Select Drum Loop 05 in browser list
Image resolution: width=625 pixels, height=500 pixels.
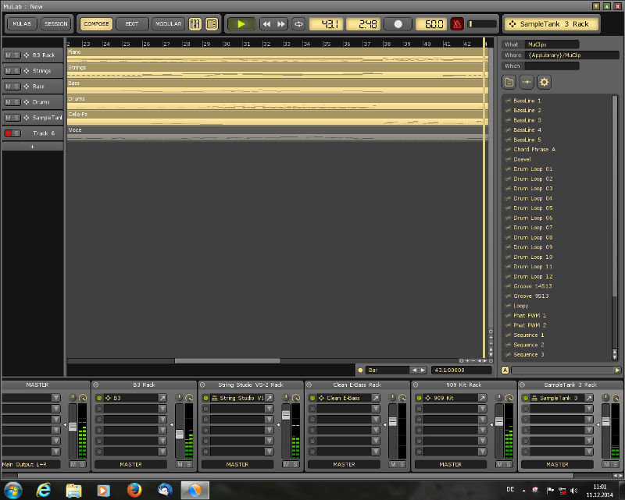click(x=533, y=208)
